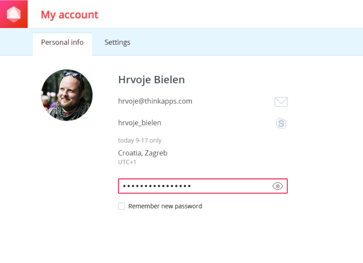Click the today 9-17 only note
This screenshot has width=363, height=263.
click(x=140, y=141)
